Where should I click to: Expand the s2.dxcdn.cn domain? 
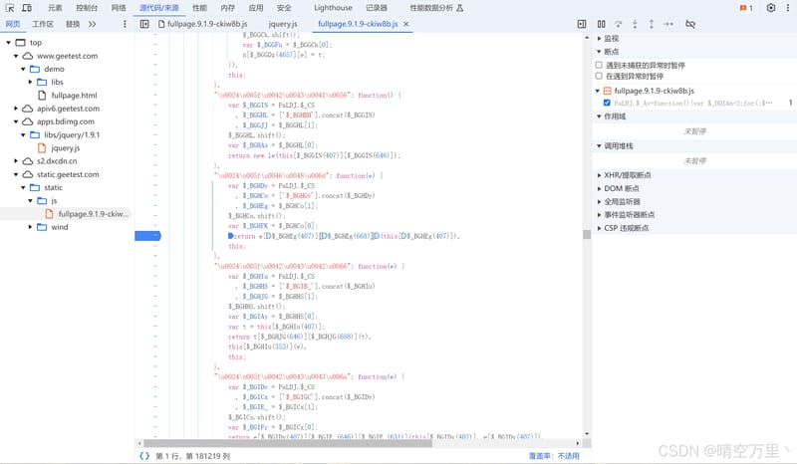[x=16, y=161]
